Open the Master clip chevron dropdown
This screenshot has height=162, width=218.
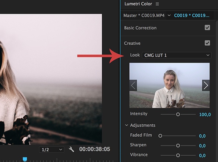pos(169,15)
